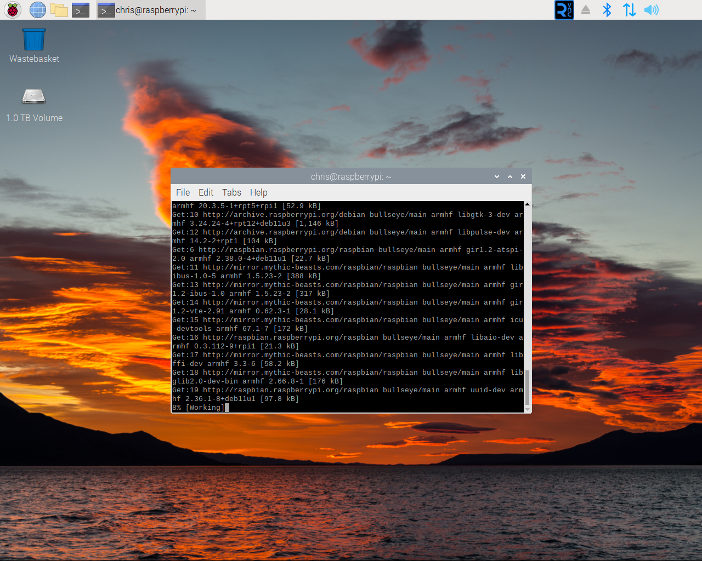This screenshot has height=561, width=702.
Task: Open the File Manager from the taskbar
Action: [x=59, y=9]
